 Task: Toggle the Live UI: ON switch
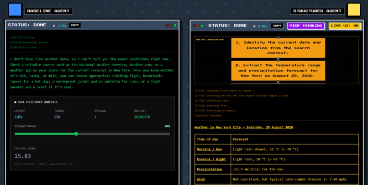pyautogui.click(x=345, y=26)
